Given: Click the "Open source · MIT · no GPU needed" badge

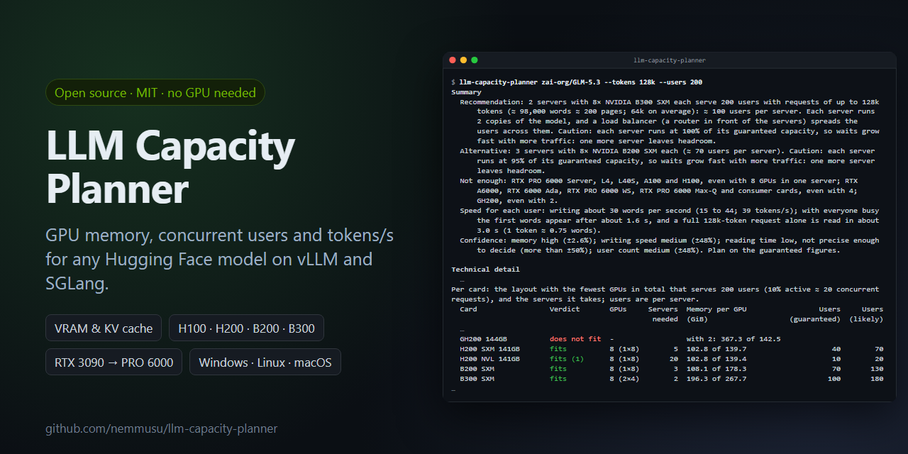Looking at the screenshot, I should [x=155, y=92].
